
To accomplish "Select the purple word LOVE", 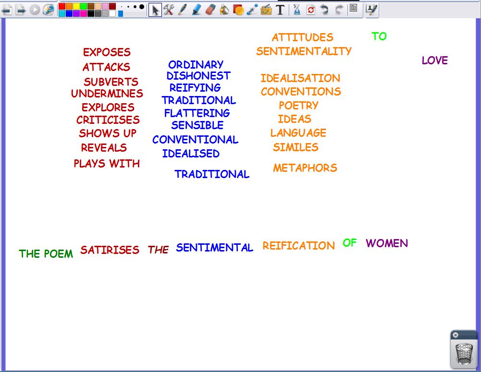I will tap(434, 60).
